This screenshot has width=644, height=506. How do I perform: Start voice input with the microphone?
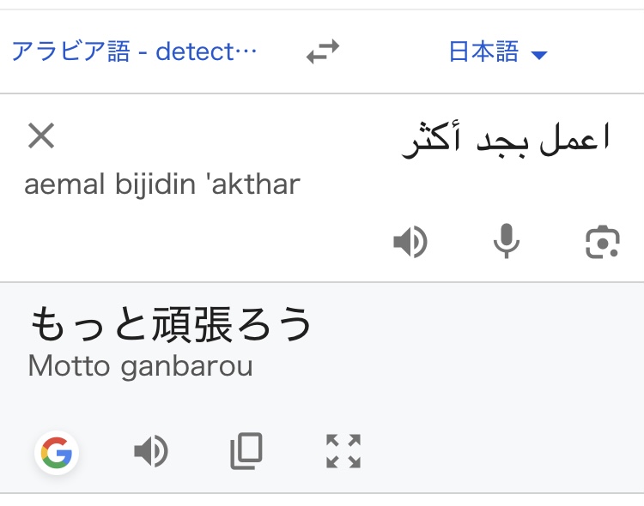[507, 242]
